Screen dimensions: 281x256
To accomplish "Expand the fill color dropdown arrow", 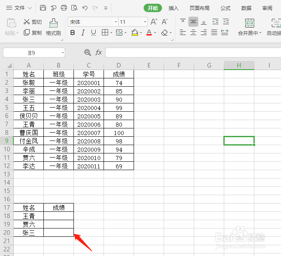I will [141, 33].
